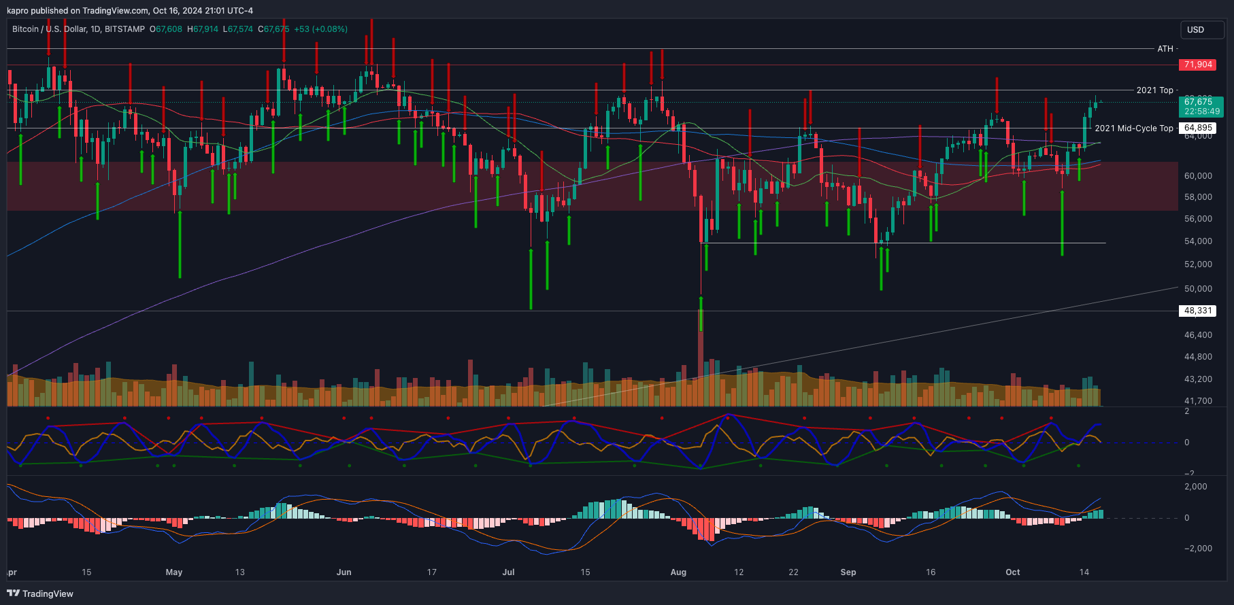Select the "2021 Top" line label
1234x605 pixels.
click(1154, 90)
